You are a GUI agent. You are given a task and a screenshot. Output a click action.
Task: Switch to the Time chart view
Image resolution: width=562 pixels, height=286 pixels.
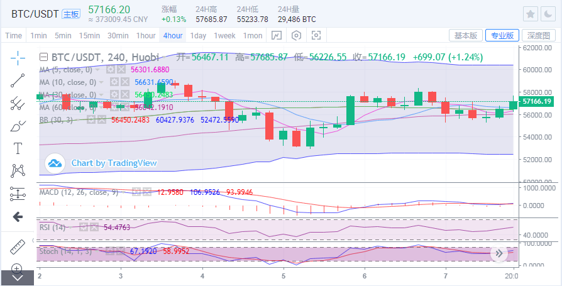click(x=14, y=35)
